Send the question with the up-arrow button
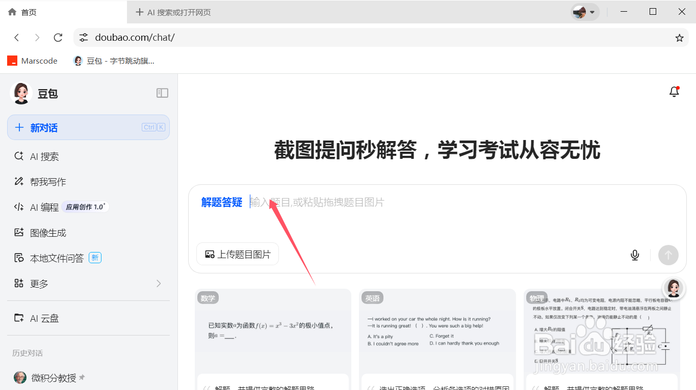This screenshot has width=696, height=390. (x=668, y=255)
